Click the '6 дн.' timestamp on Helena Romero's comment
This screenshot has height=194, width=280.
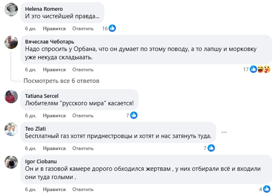pyautogui.click(x=31, y=29)
